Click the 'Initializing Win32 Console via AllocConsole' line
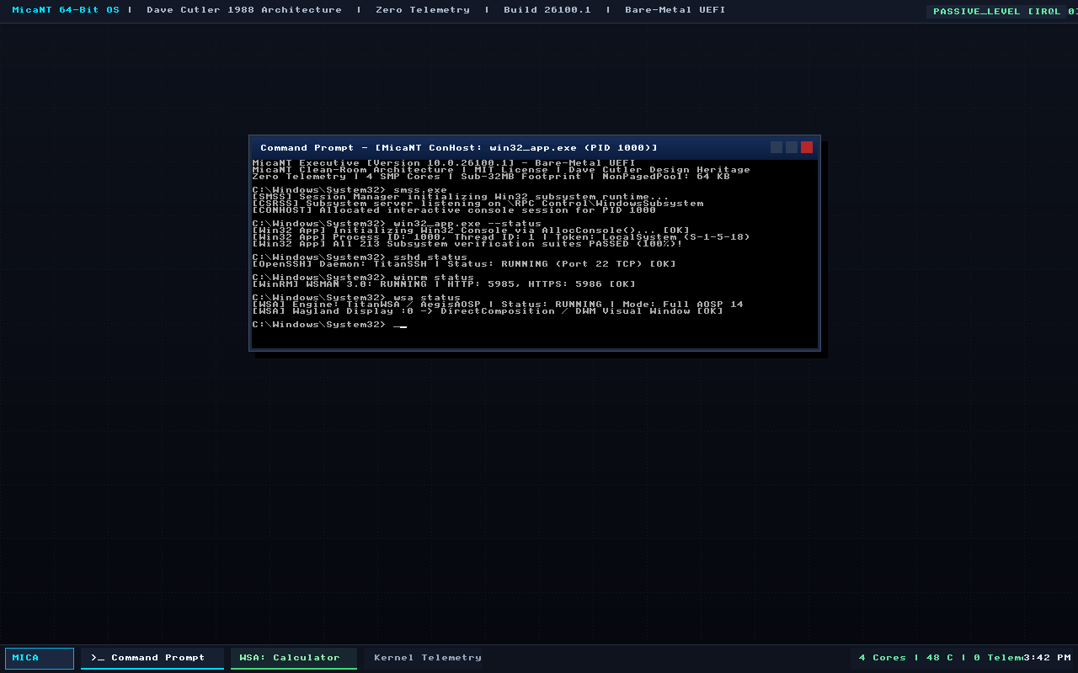 click(x=471, y=231)
